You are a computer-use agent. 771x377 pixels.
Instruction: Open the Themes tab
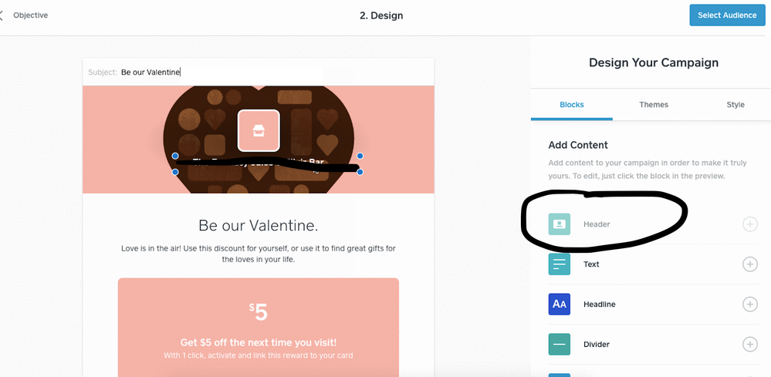pos(654,105)
